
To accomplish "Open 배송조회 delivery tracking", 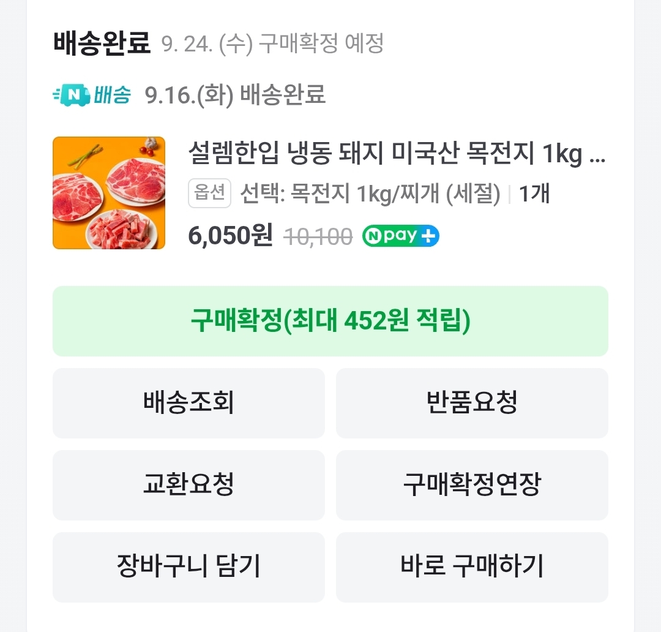I will [189, 403].
